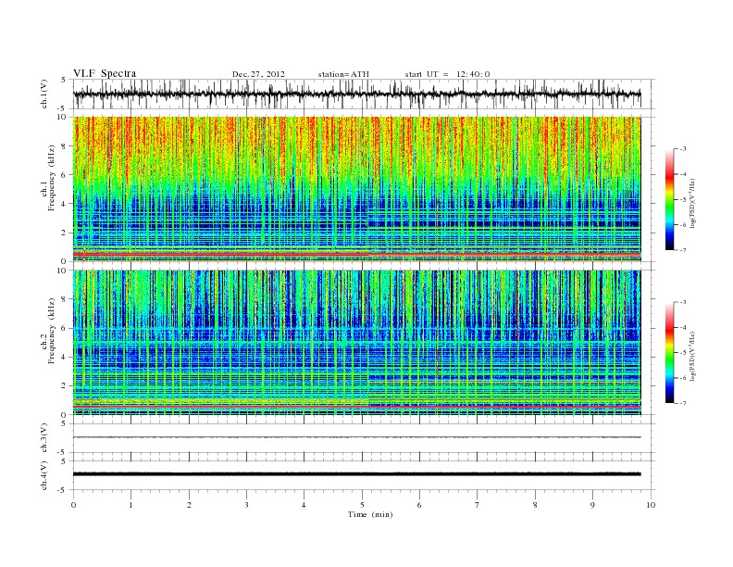Click inside the ch.1 spectrogram panel
733x567 pixels.
pyautogui.click(x=356, y=189)
